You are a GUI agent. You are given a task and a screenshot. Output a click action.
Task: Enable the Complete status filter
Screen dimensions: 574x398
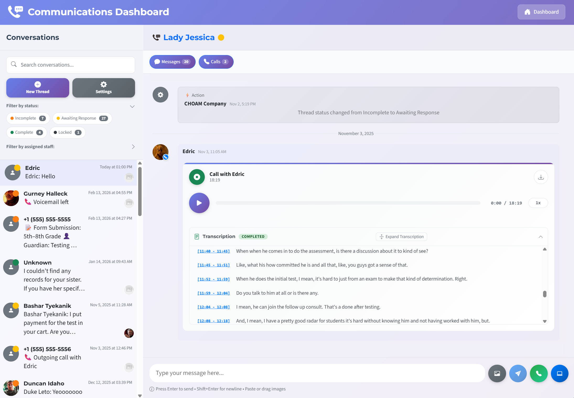click(x=26, y=132)
